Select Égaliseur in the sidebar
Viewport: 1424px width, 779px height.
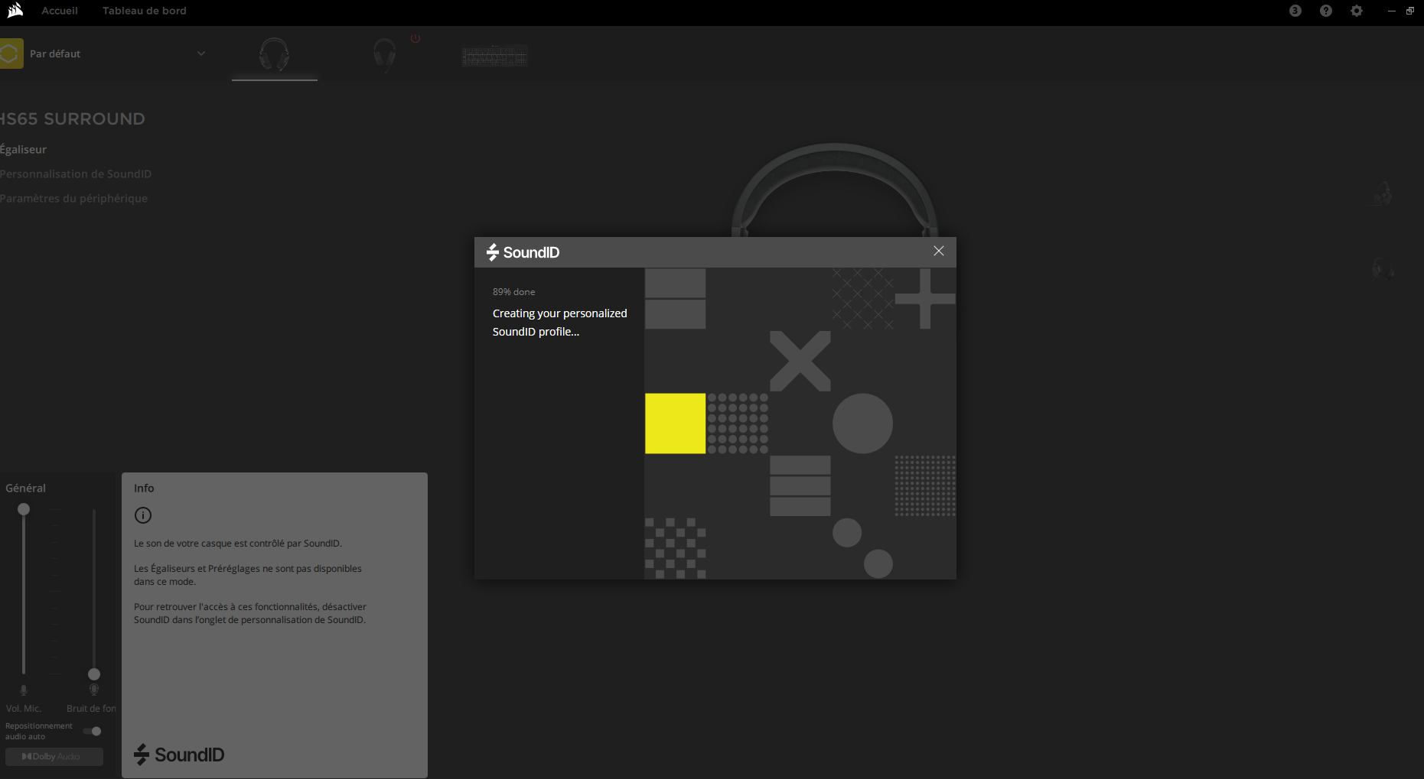point(24,150)
